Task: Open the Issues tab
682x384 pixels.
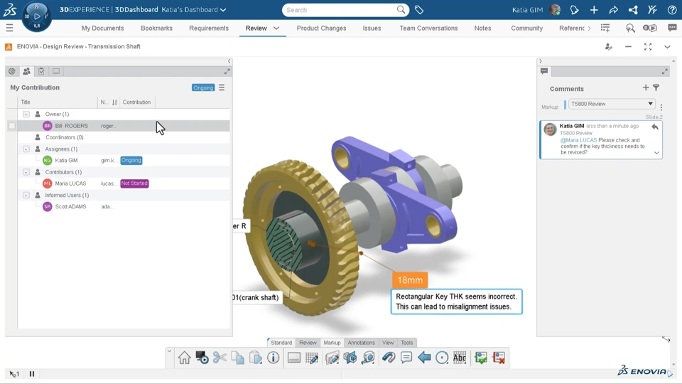Action: click(372, 28)
